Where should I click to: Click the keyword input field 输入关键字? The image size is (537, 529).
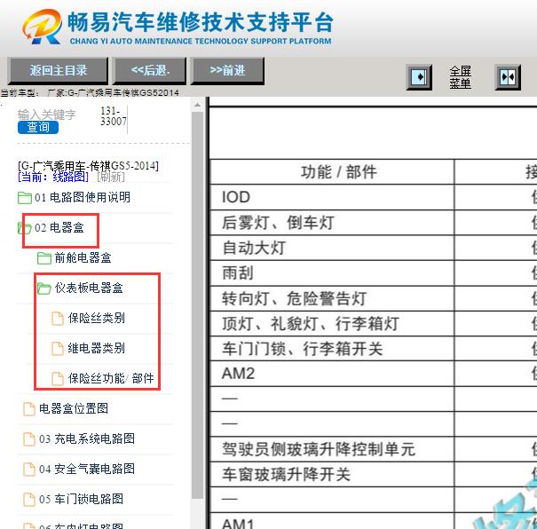pyautogui.click(x=46, y=114)
